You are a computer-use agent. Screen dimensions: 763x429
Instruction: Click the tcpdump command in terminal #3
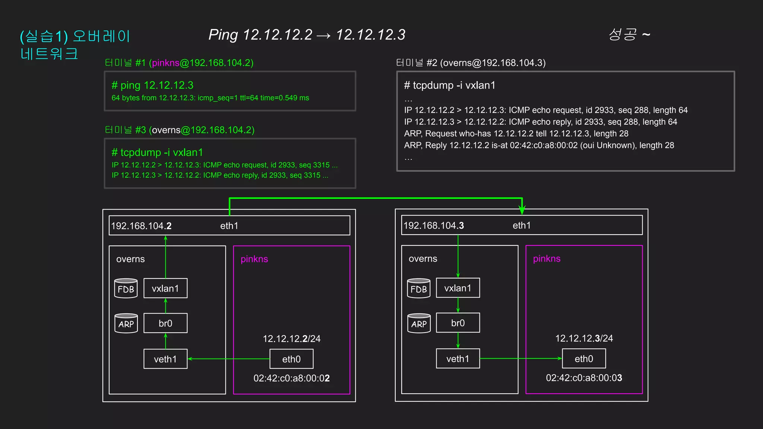tap(157, 152)
